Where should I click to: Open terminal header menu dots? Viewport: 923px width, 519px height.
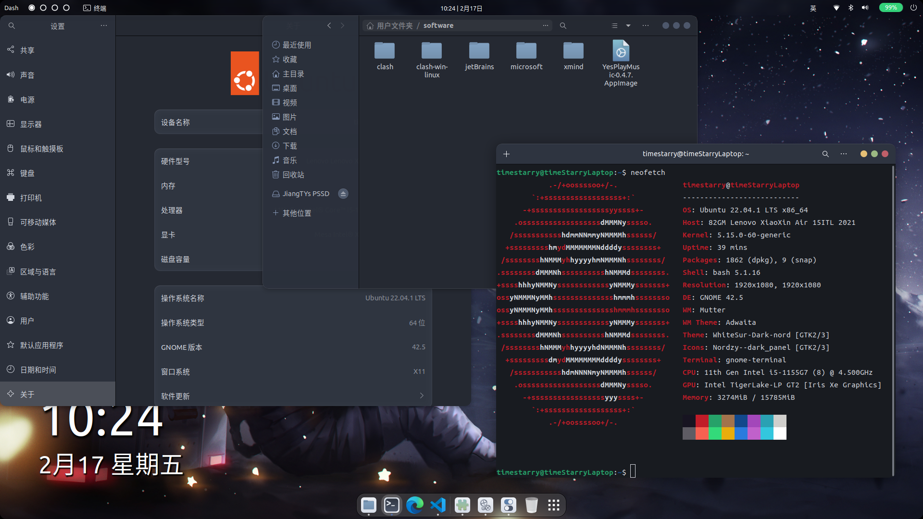[x=843, y=154]
